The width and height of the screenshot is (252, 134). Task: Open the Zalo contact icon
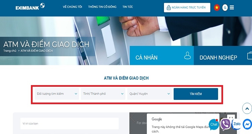237,124
